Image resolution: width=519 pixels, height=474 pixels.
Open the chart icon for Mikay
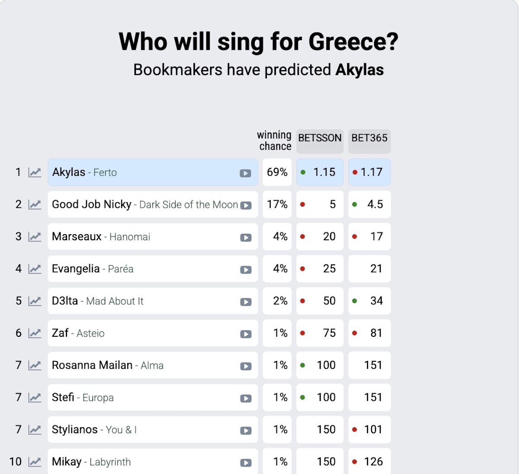tap(35, 462)
